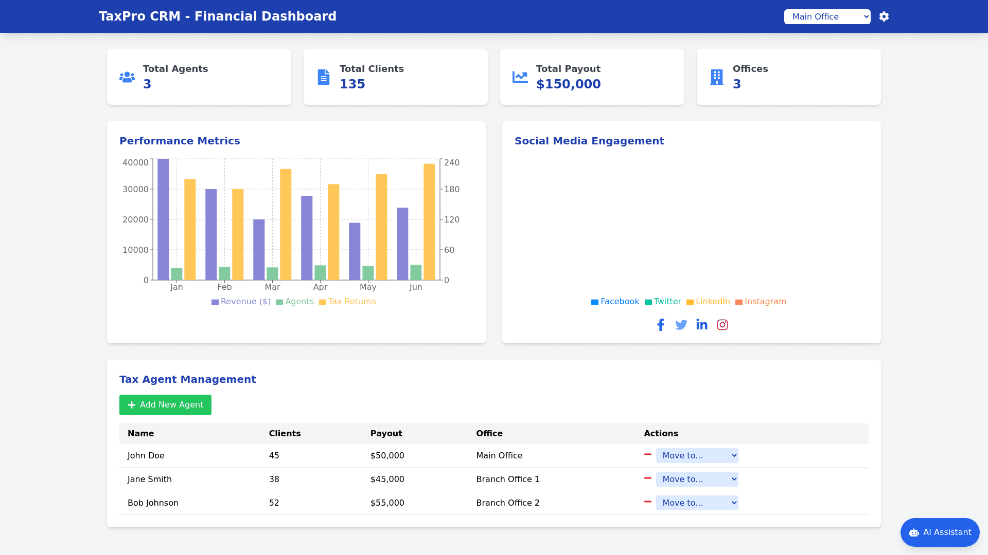
Task: Toggle Revenue ($) series in chart legend
Action: click(x=241, y=302)
